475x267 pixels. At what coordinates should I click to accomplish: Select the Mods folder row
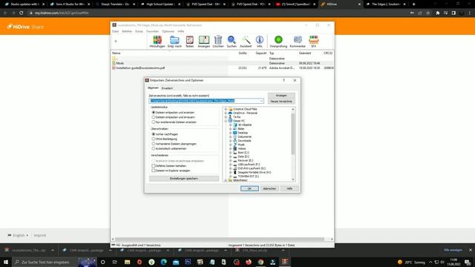223,63
